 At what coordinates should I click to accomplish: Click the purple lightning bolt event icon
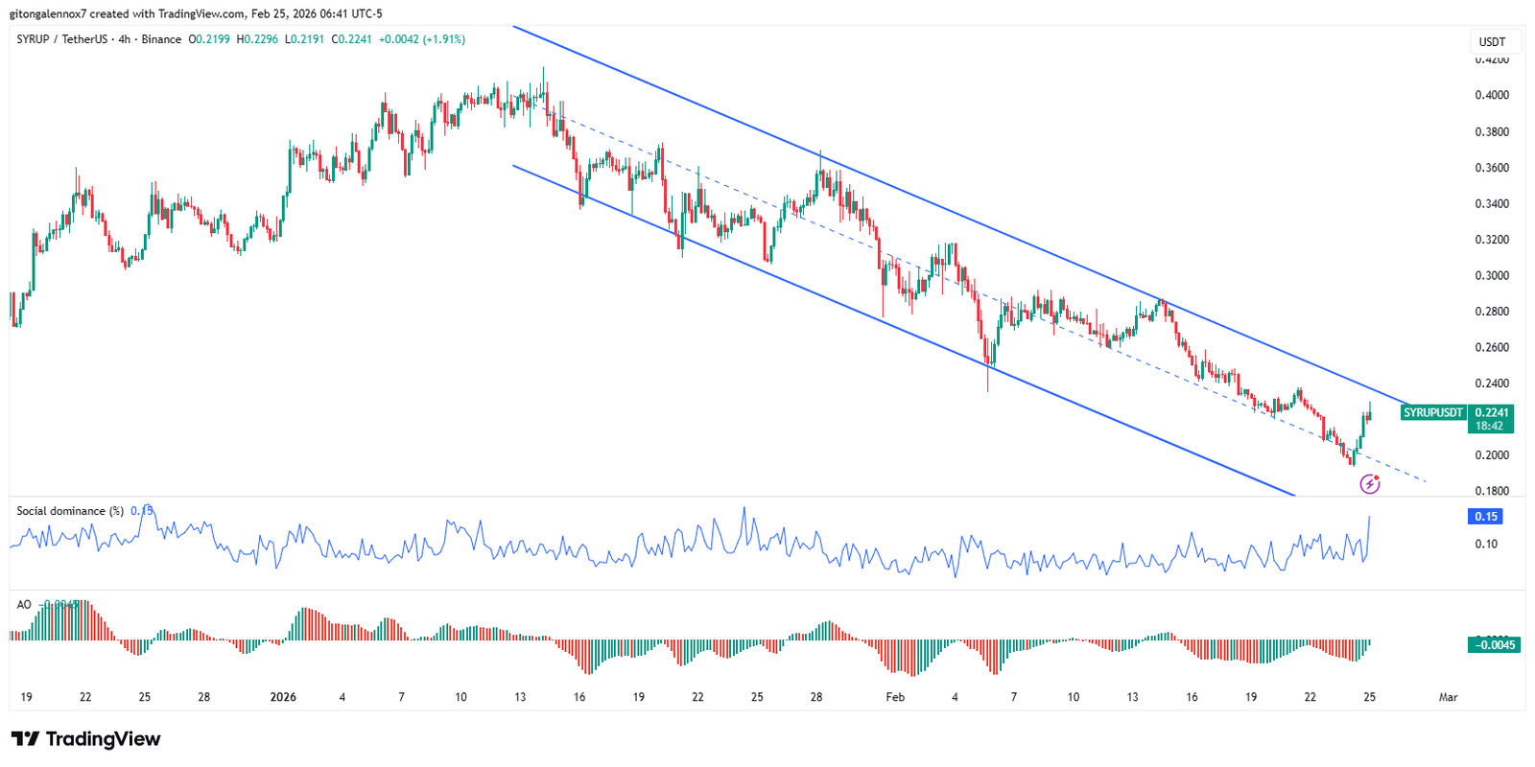coord(1370,484)
